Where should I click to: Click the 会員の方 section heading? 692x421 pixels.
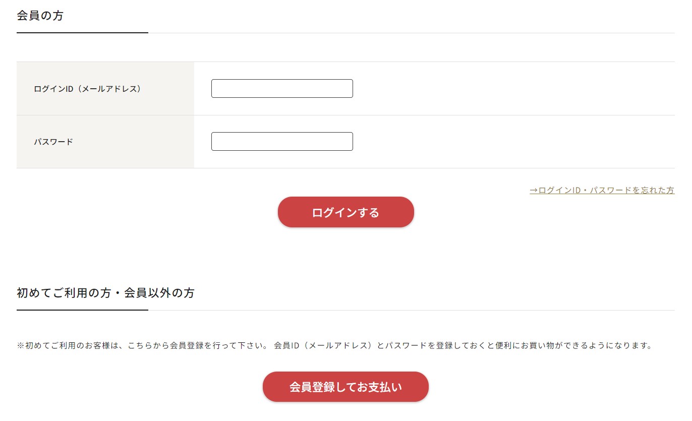coord(40,16)
